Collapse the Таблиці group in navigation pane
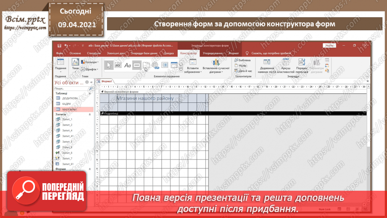 point(90,93)
